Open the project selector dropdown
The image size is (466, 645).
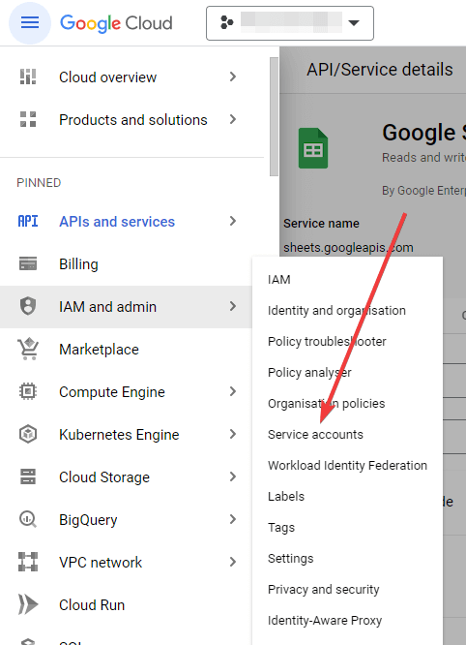pos(290,23)
